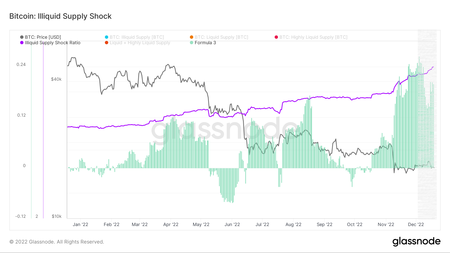This screenshot has width=450, height=253.
Task: Click the red-orange Liquid + Highly Liquid dot
Action: pos(106,43)
